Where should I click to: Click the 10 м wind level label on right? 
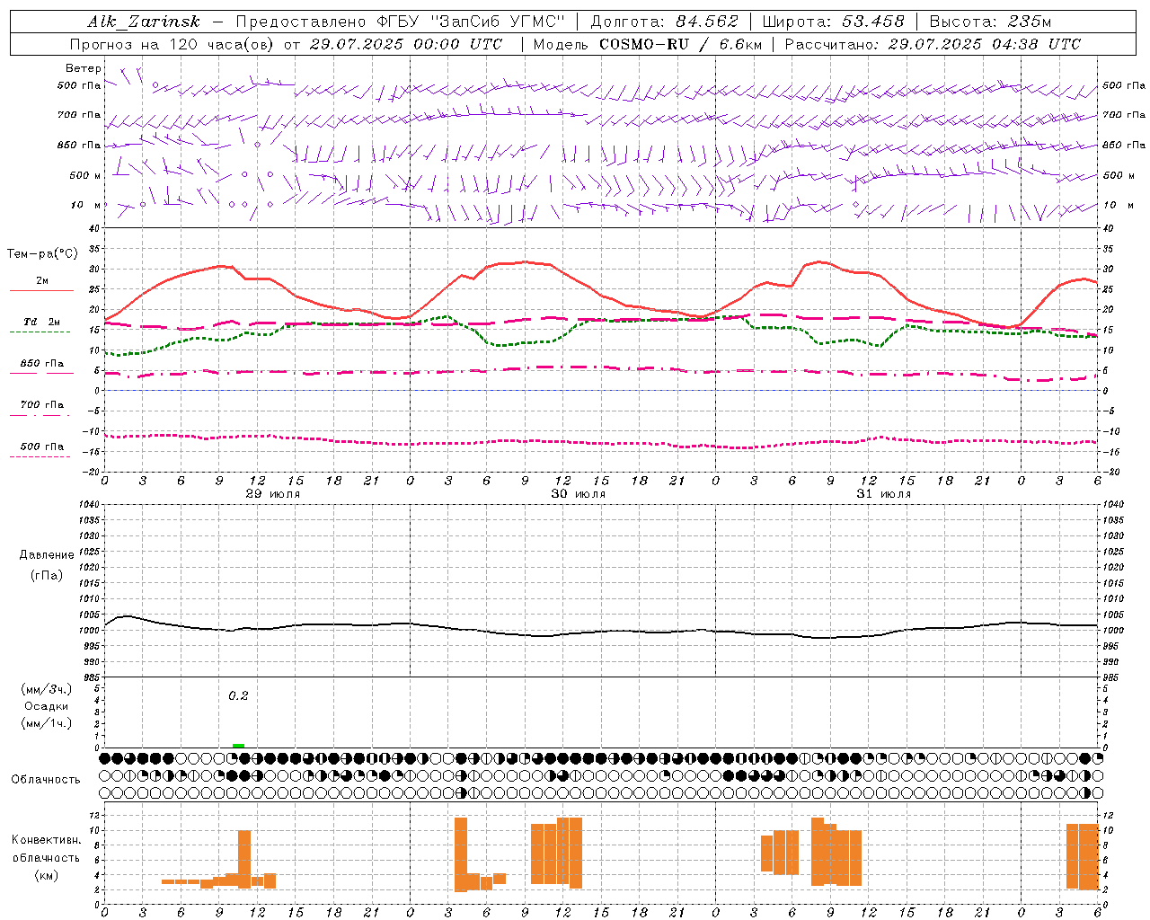(x=1119, y=205)
